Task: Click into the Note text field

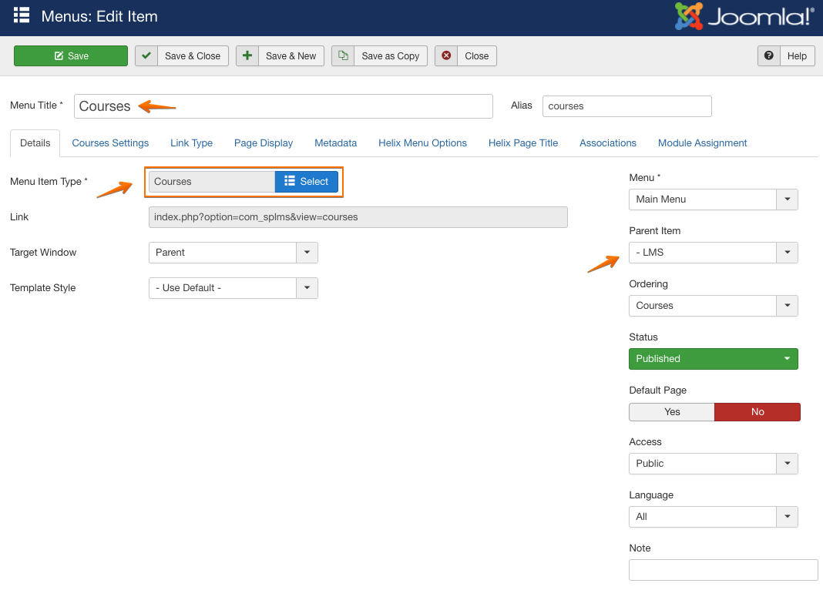Action: click(724, 570)
